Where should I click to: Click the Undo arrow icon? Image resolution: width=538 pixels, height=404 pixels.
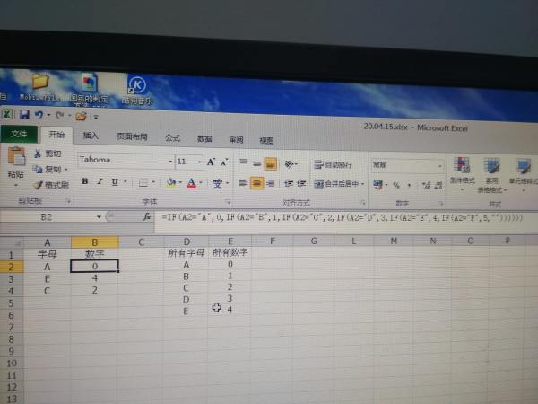39,114
